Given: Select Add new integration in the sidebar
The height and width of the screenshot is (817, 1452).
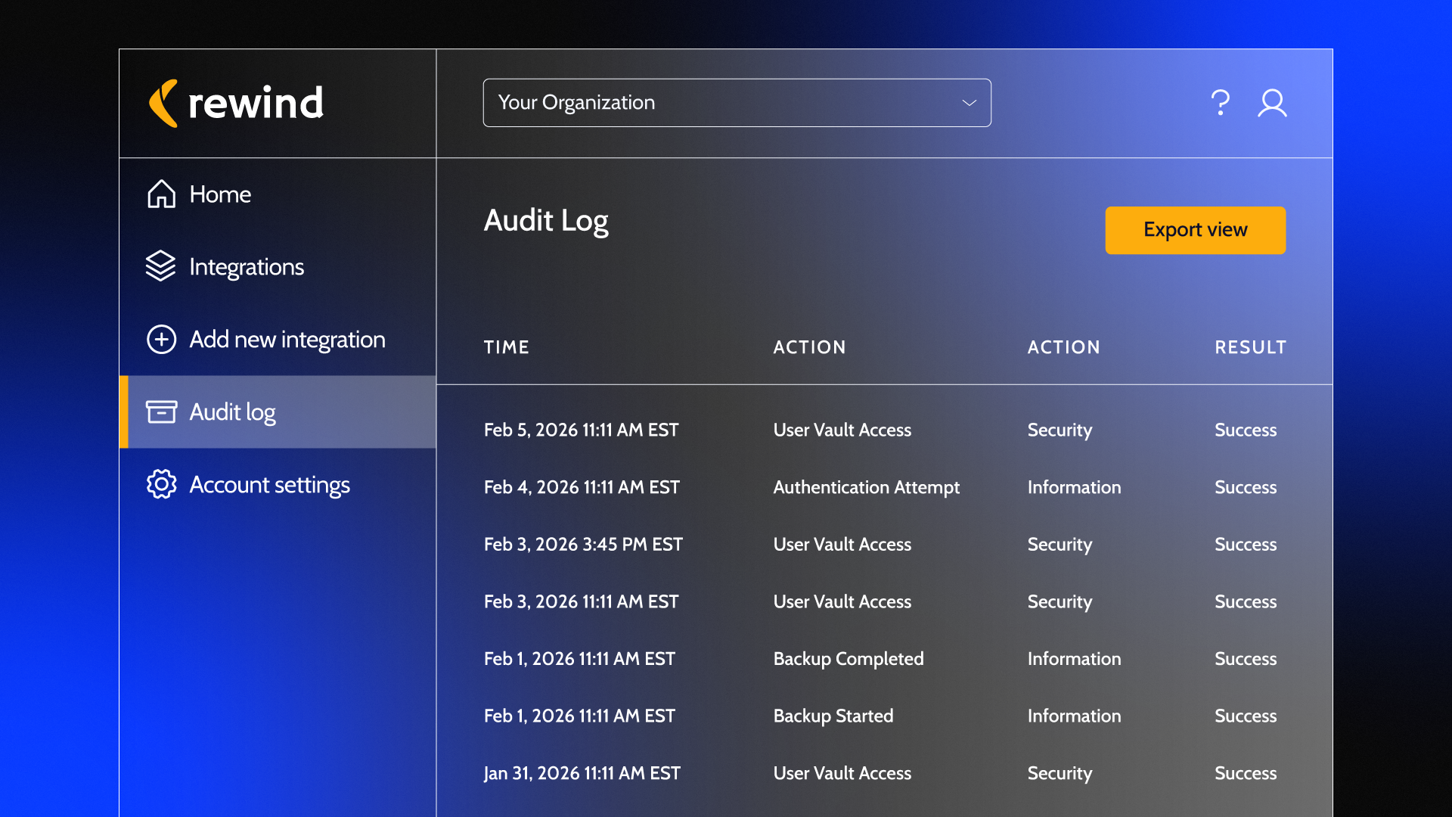Looking at the screenshot, I should point(287,340).
